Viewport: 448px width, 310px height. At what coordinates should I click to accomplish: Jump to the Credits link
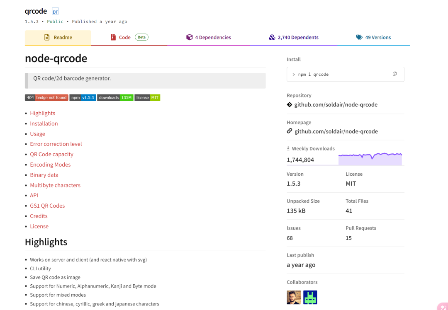(x=39, y=216)
